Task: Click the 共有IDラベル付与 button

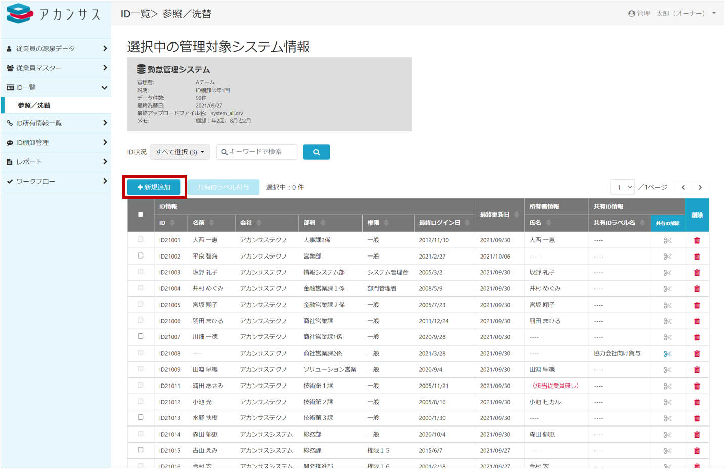Action: 223,187
